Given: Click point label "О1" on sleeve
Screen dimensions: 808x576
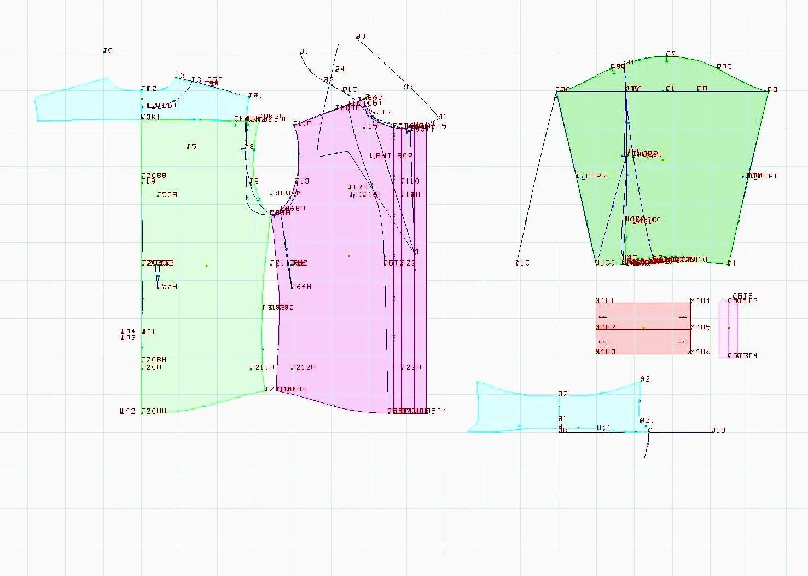Looking at the screenshot, I should click(670, 89).
